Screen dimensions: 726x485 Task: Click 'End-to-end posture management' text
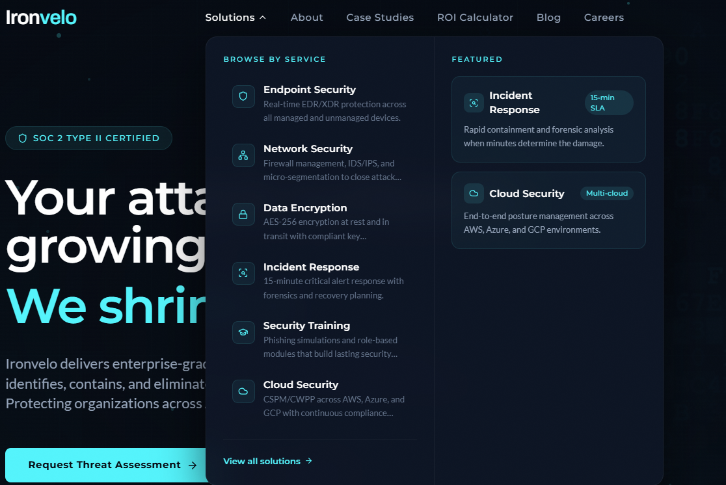539,223
